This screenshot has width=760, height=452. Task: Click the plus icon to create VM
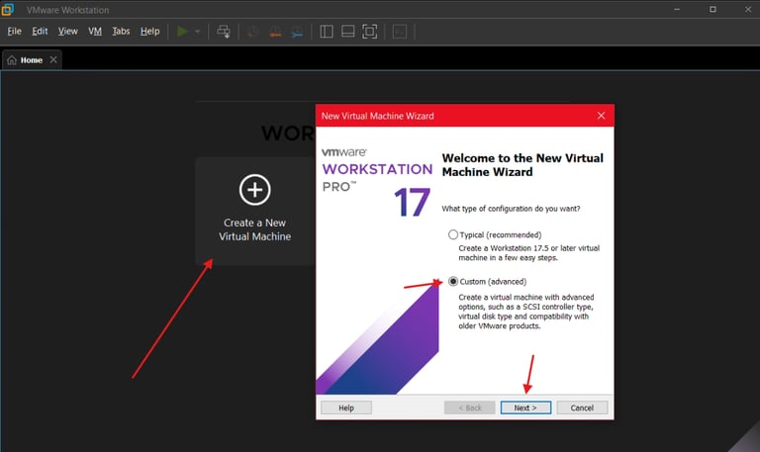(x=255, y=190)
